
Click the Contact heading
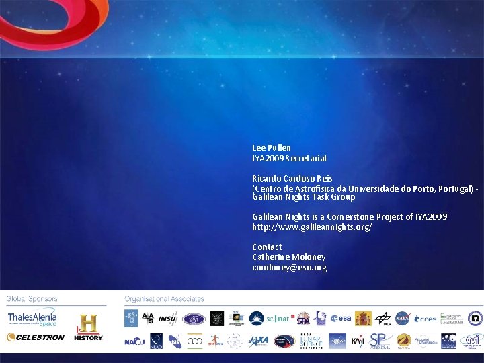tap(267, 247)
